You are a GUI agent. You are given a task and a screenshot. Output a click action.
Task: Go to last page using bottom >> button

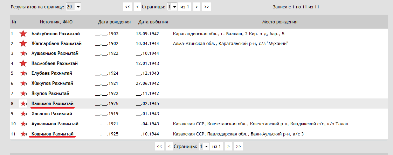coord(238,147)
